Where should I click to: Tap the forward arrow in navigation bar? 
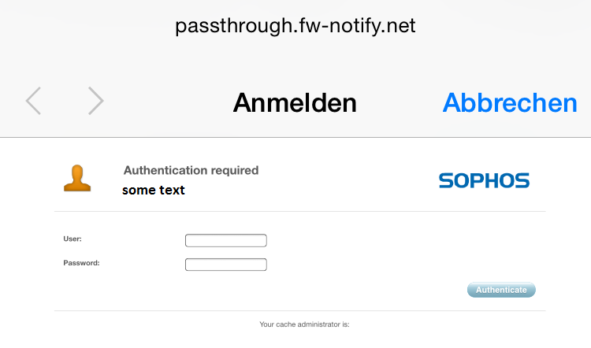(95, 102)
